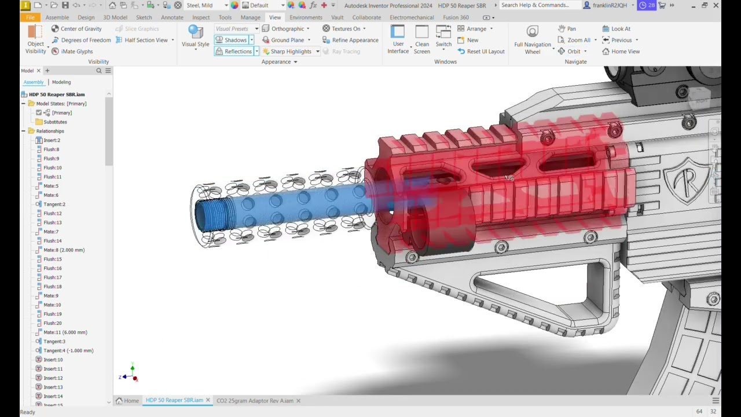Open the File menu
The height and width of the screenshot is (417, 741).
pos(30,17)
